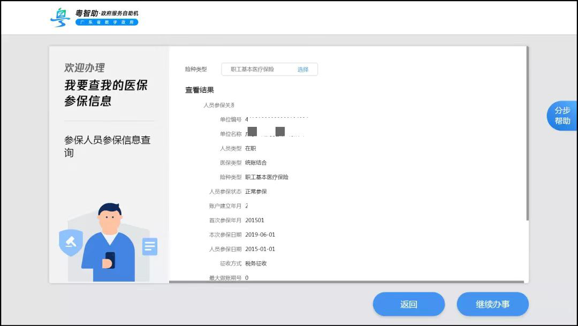
Task: Click the 本次参保日期 value 2019-06-01
Action: pos(260,234)
